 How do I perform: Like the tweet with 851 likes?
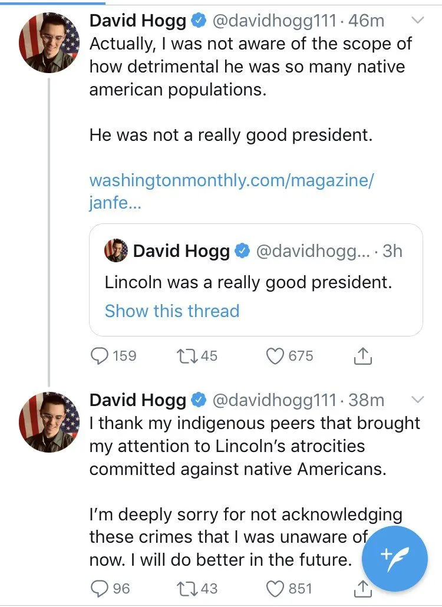(x=275, y=588)
